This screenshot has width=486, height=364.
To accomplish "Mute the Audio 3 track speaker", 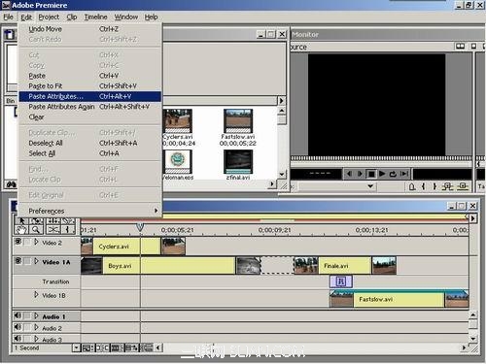I will click(x=17, y=339).
